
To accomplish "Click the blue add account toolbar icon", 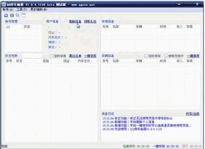I will tap(6, 16).
